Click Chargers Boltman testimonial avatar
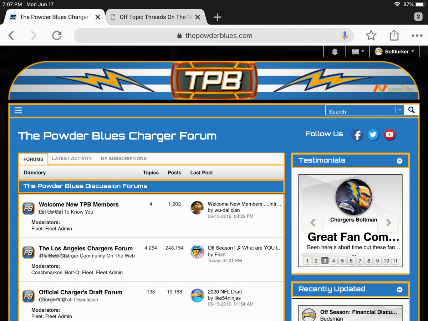428x321 pixels. click(353, 197)
